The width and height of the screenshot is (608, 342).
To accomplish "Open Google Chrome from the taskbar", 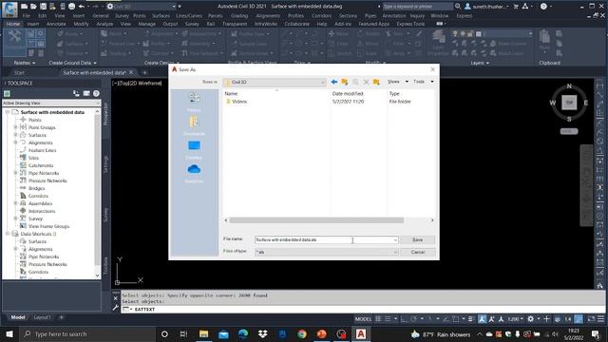I will click(302, 333).
